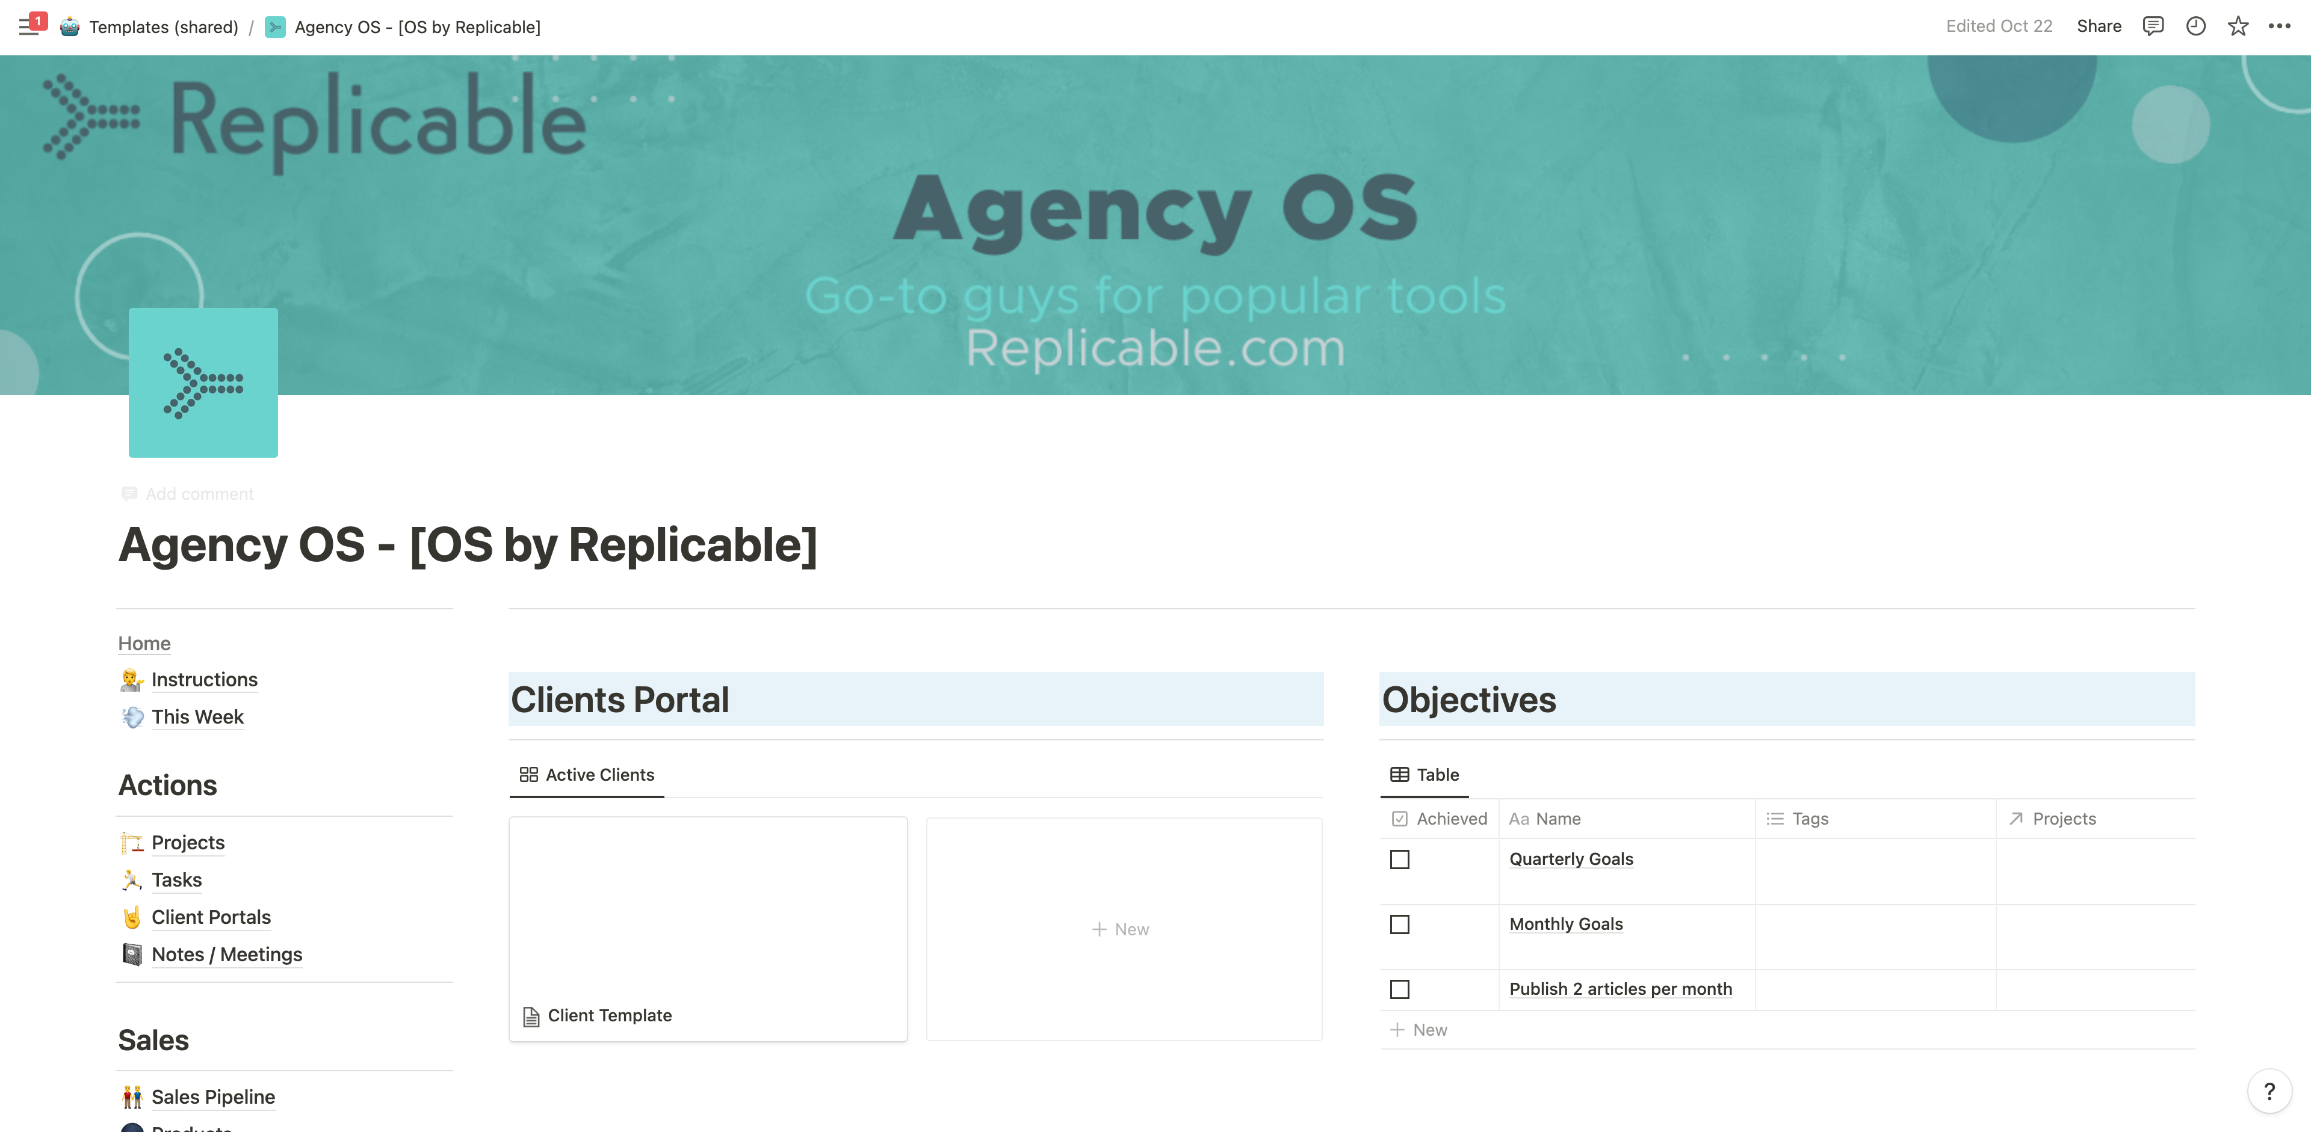Open the Tags column header menu
Viewport: 2311px width, 1132px height.
[1875, 818]
